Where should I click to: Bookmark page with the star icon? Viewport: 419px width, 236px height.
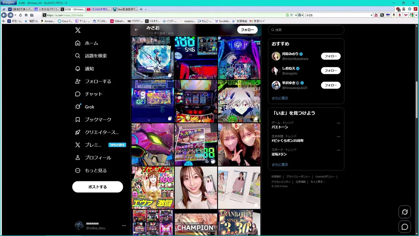[291, 15]
